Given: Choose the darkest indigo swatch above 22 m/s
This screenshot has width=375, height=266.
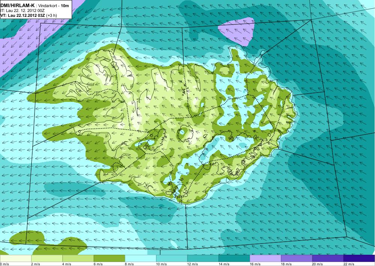Looking at the screenshot, I should click(x=359, y=259).
